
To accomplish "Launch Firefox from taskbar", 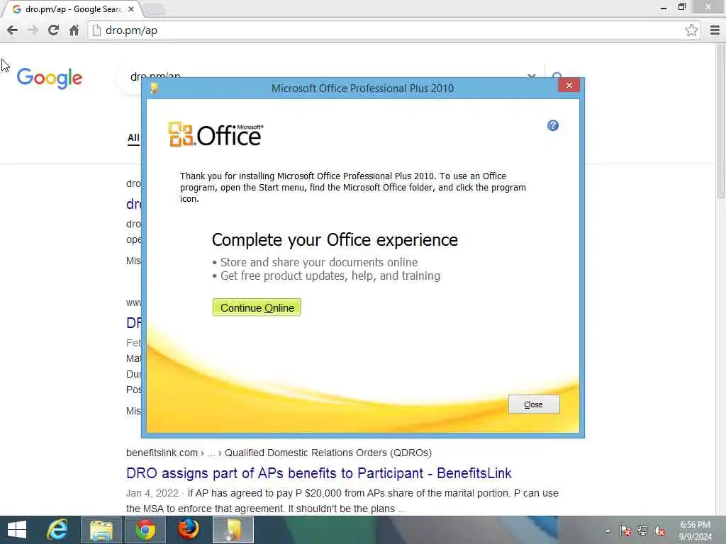I will click(189, 530).
